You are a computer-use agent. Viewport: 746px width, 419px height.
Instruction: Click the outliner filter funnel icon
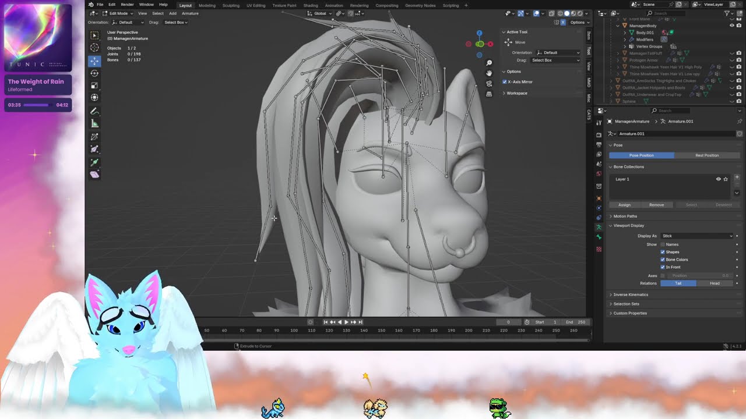click(x=727, y=13)
